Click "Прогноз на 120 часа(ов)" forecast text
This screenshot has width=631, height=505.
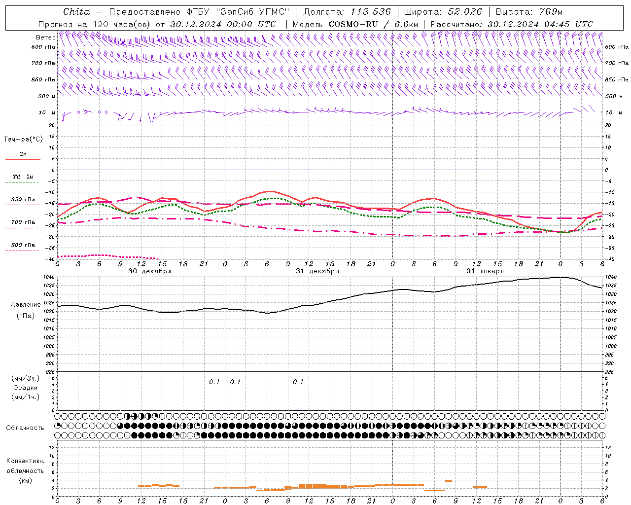[95, 24]
